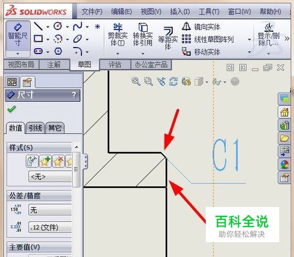Switch to the 视图布局 tab
This screenshot has width=294, height=257.
(x=21, y=65)
